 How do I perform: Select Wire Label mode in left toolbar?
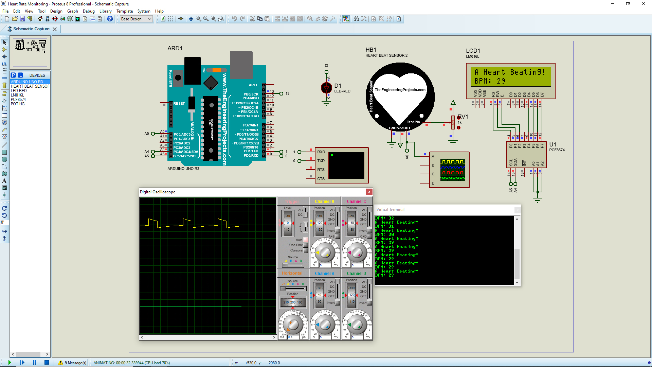[4, 64]
